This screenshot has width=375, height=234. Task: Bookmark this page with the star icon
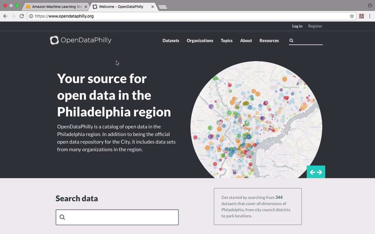coord(352,16)
